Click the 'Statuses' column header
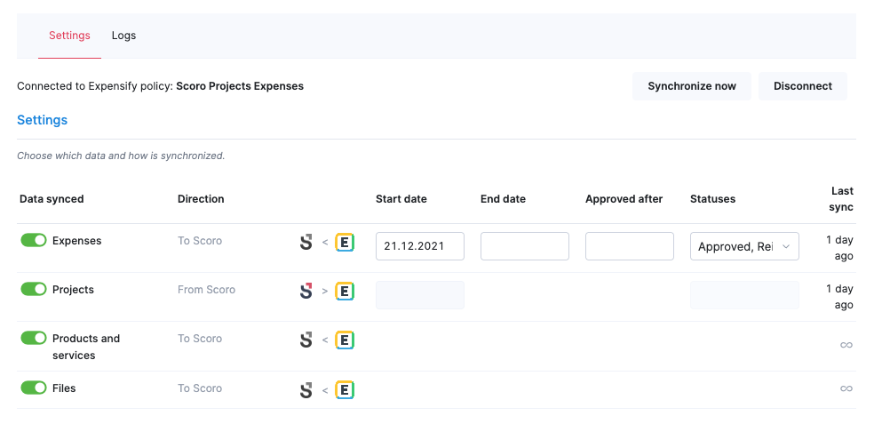The height and width of the screenshot is (432, 874). point(712,199)
